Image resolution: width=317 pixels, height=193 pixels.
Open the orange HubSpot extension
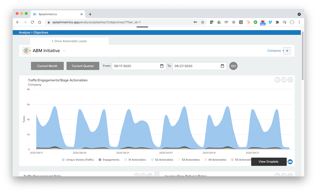pos(248,22)
